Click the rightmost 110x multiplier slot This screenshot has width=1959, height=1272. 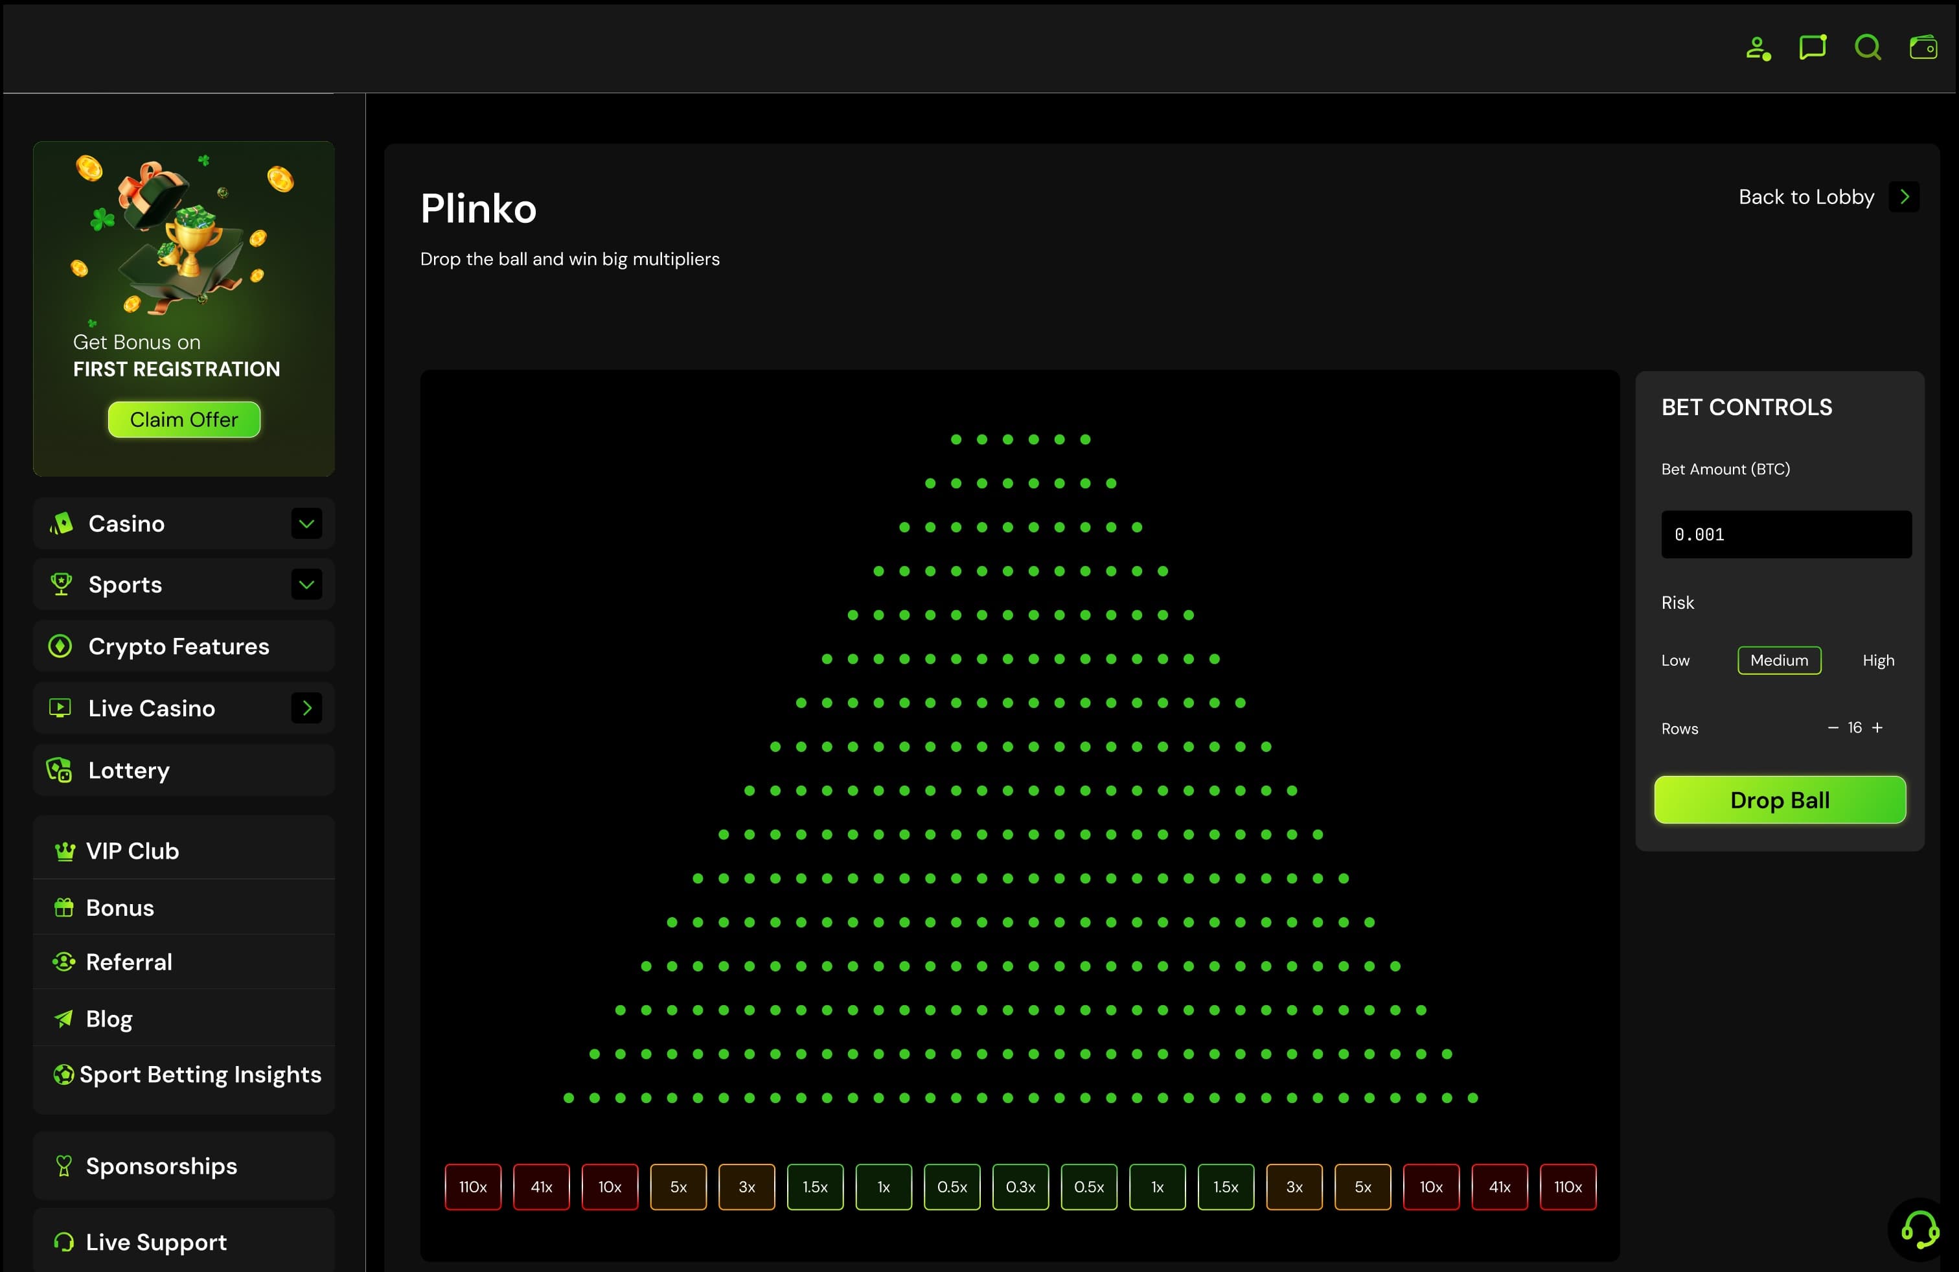(1567, 1187)
